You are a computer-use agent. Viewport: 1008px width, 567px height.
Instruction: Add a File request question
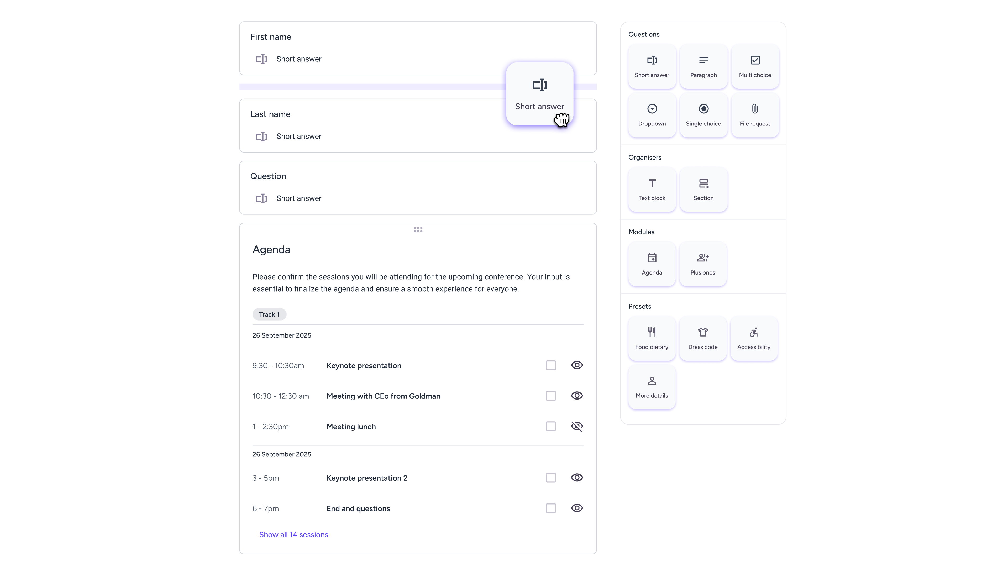(x=755, y=115)
